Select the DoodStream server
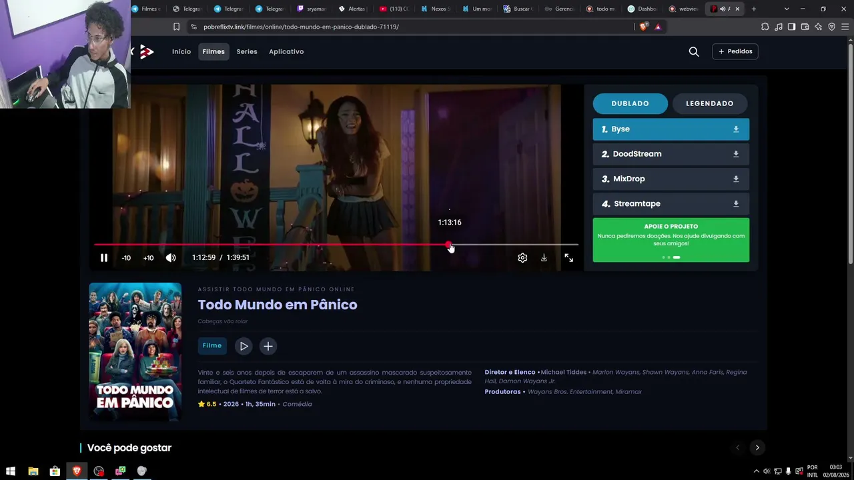 pyautogui.click(x=671, y=154)
